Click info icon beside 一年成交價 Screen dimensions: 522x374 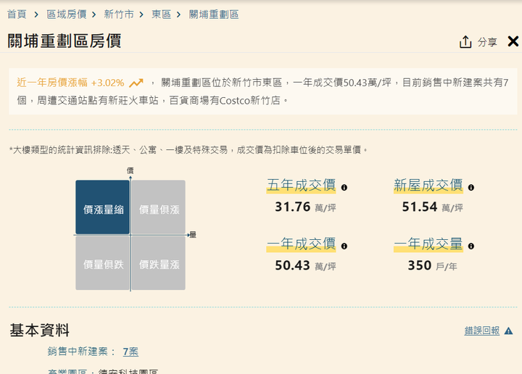(x=344, y=246)
